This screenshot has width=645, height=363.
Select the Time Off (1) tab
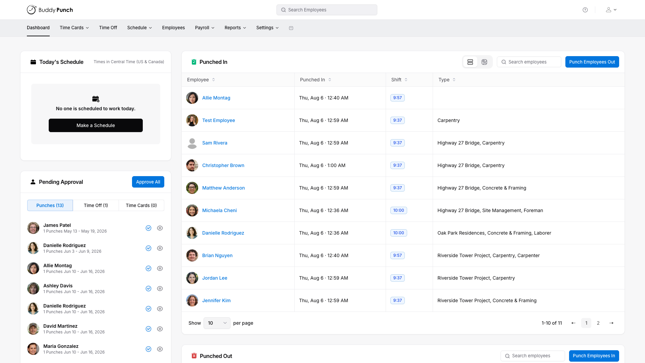click(x=96, y=205)
